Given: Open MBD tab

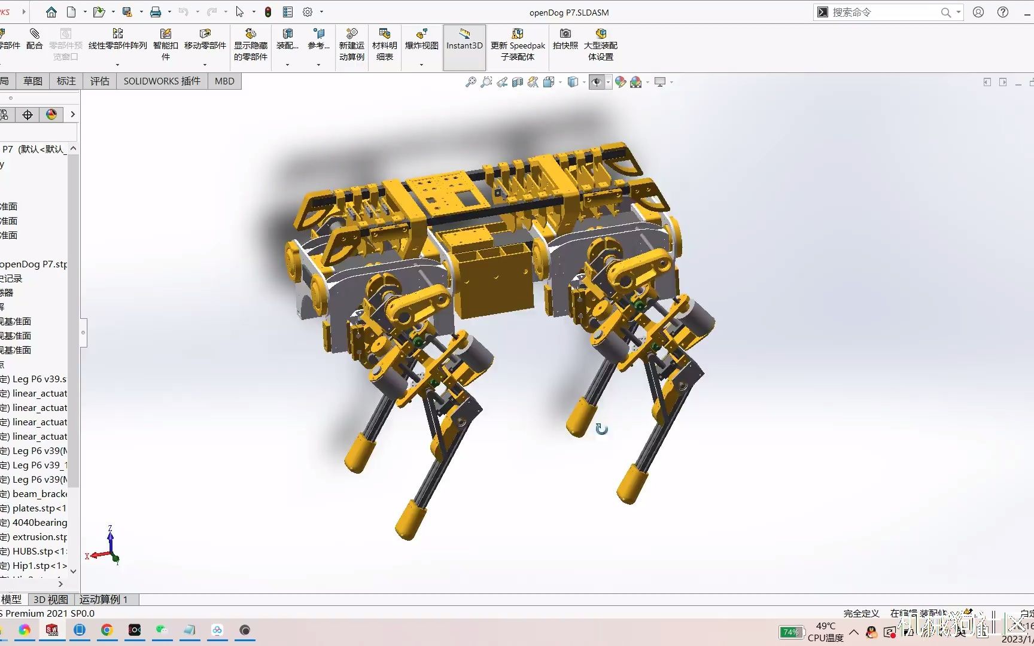Looking at the screenshot, I should click(225, 81).
